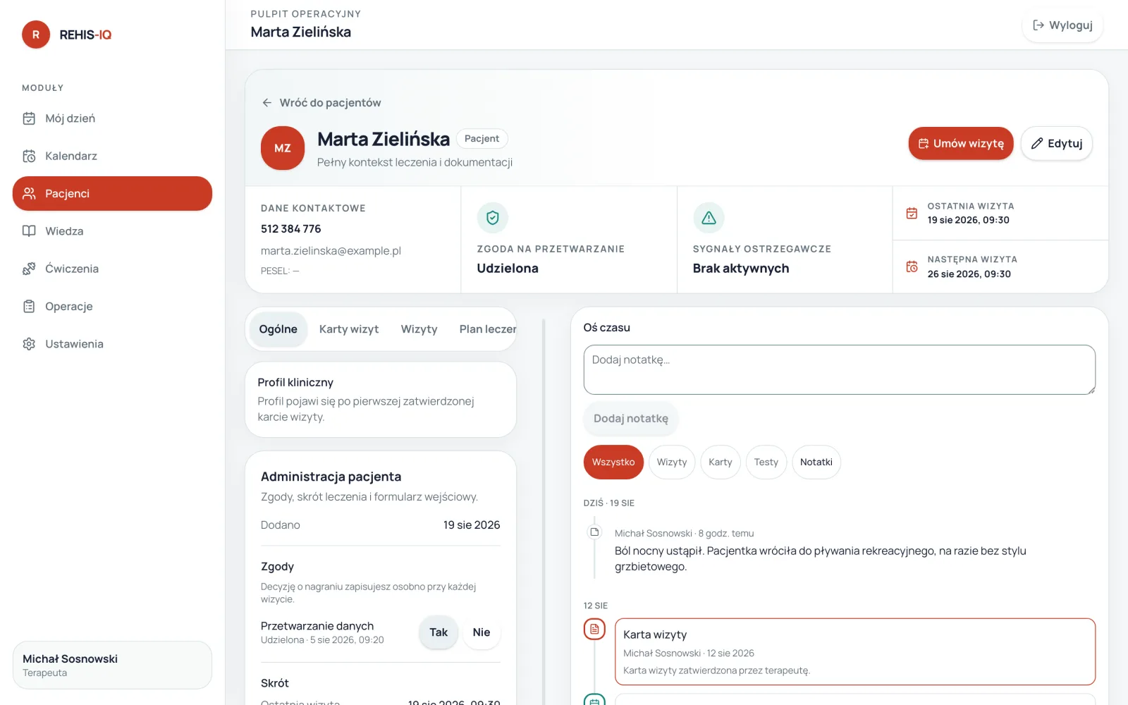The width and height of the screenshot is (1128, 705).
Task: Select Tak for Przetwarzanie danych
Action: tap(439, 632)
